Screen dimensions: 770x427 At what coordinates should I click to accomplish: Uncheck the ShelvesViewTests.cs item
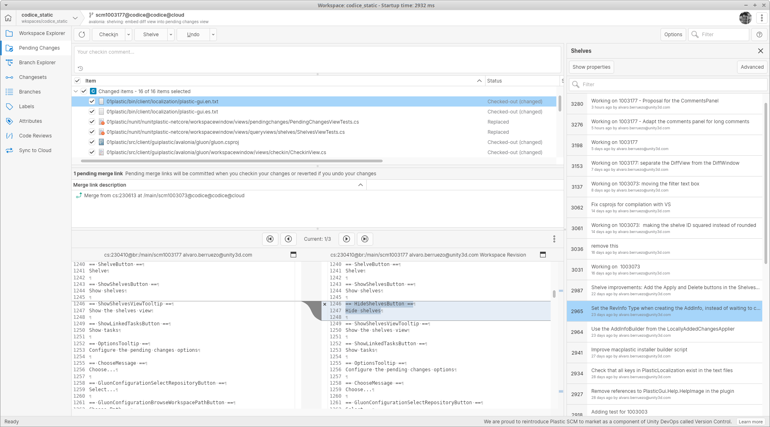[92, 132]
